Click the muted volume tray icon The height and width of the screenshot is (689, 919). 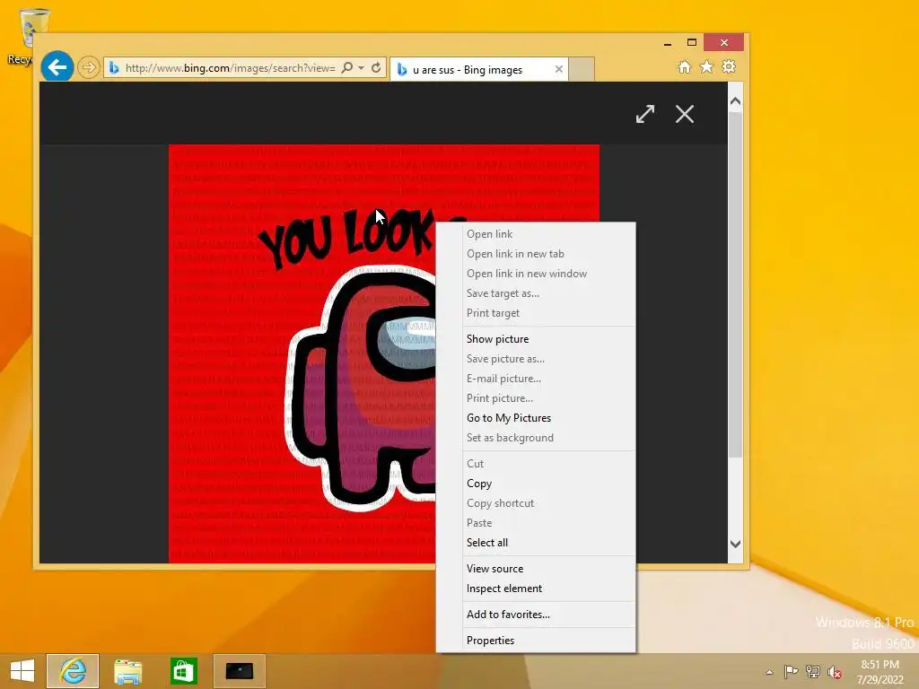pos(834,671)
